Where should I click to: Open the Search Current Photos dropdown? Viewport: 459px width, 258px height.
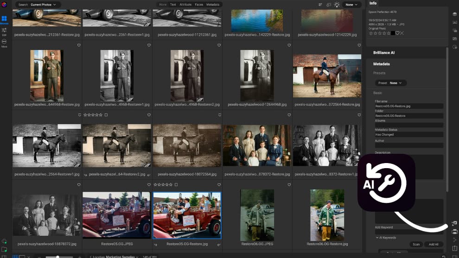(38, 5)
